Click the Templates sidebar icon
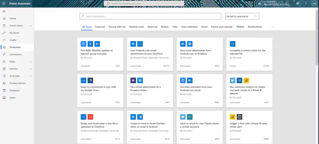 pyautogui.click(x=4, y=47)
